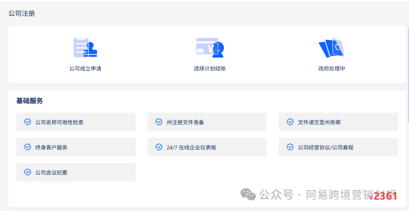Click check icon beside 文件递交至州务卿
Image resolution: width=409 pixels, height=211 pixels.
point(290,122)
